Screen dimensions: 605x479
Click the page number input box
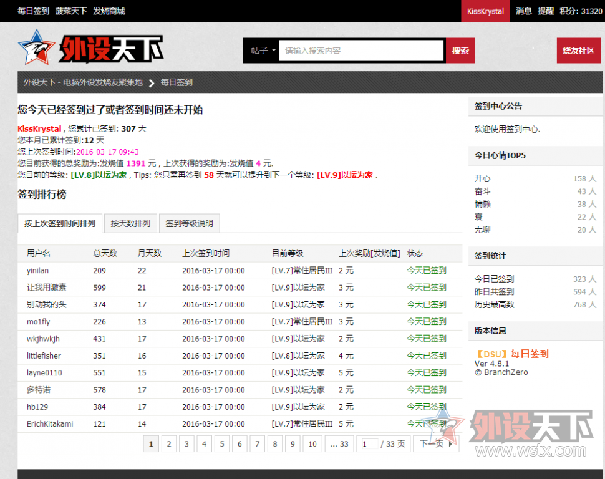click(x=369, y=444)
